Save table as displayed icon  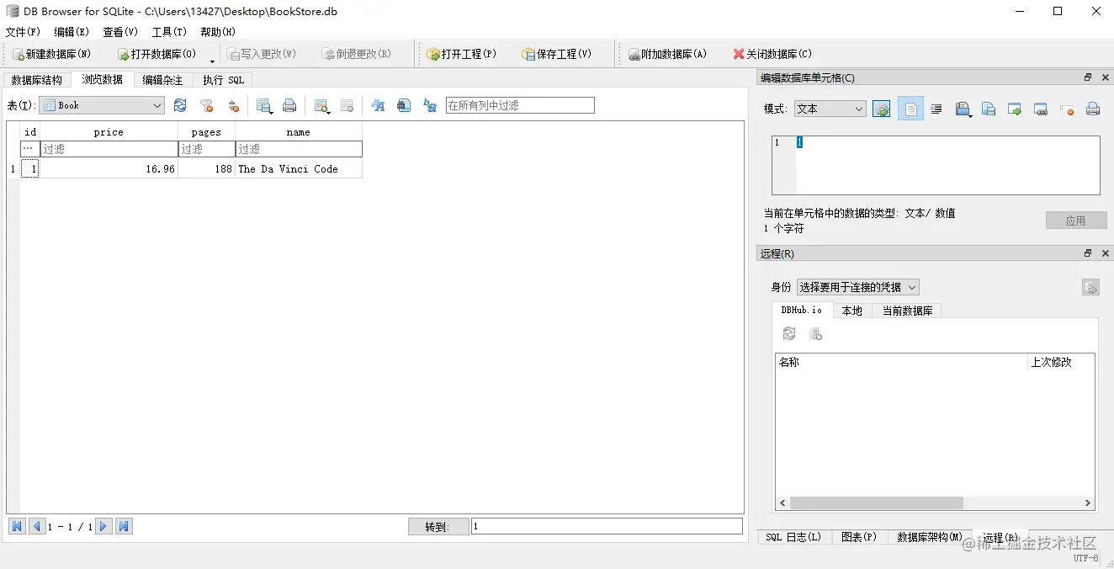264,105
